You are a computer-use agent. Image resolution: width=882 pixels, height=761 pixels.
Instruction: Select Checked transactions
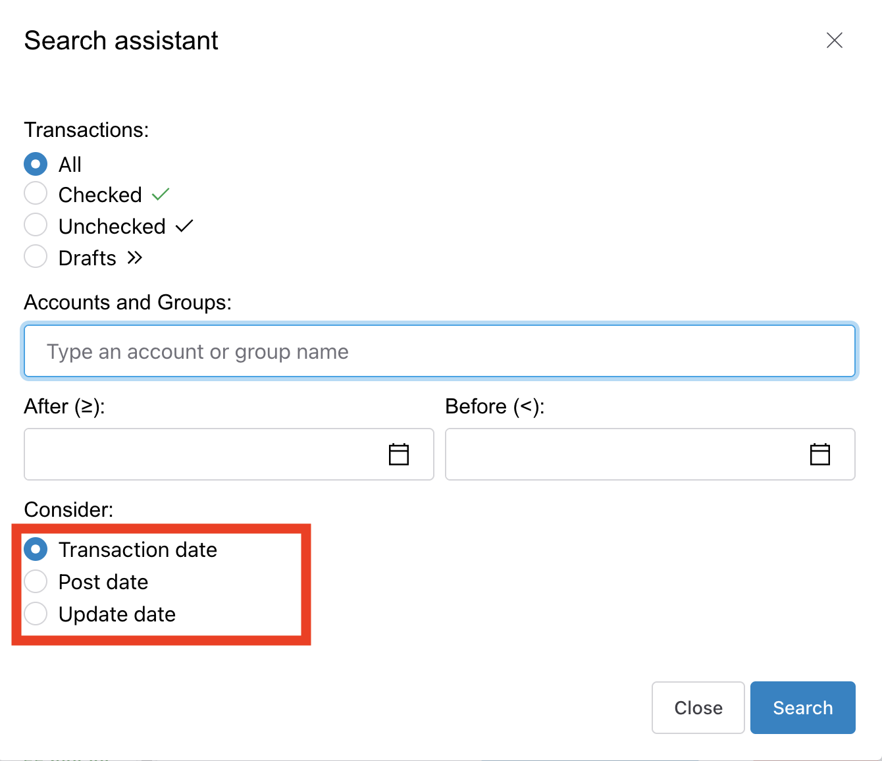tap(36, 193)
